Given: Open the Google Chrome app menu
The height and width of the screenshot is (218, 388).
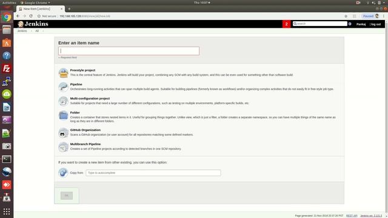Looking at the screenshot, I should pyautogui.click(x=35, y=2).
